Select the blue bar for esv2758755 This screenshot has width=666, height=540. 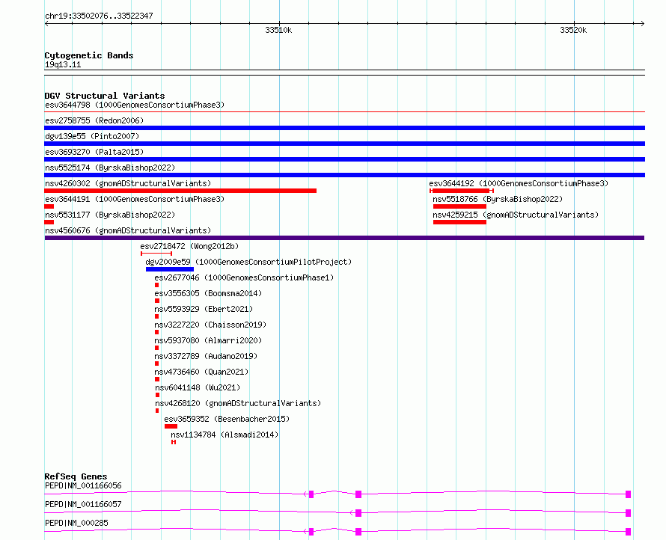[x=344, y=128]
